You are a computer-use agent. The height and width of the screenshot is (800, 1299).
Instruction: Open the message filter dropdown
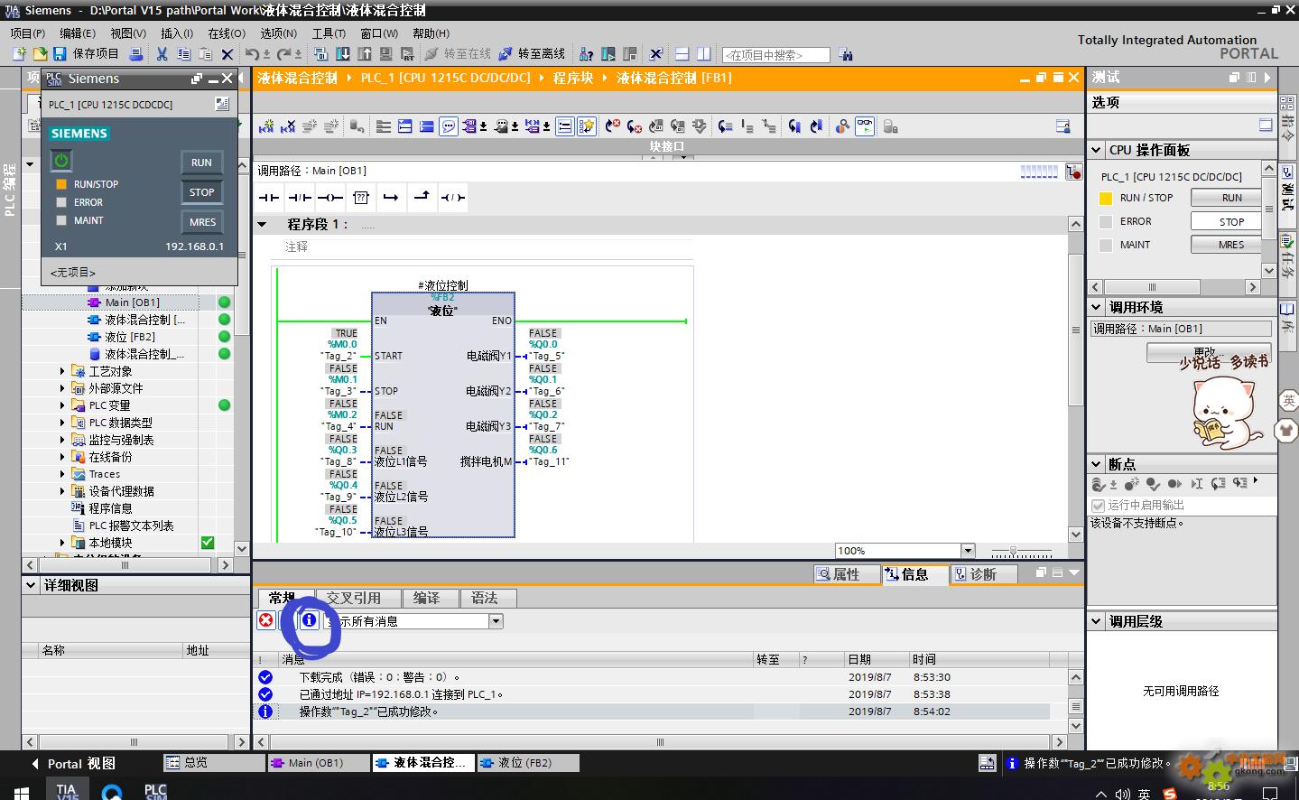(496, 621)
